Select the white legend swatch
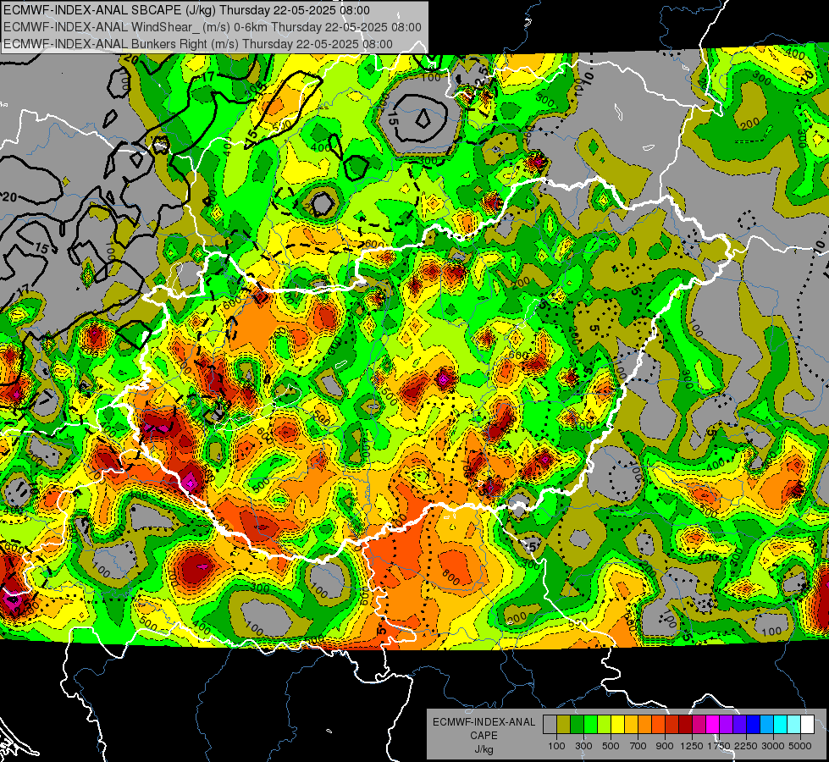 [x=808, y=725]
